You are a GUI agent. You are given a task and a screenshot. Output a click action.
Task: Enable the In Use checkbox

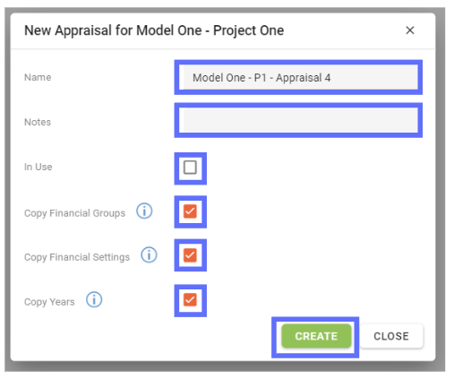pos(190,168)
